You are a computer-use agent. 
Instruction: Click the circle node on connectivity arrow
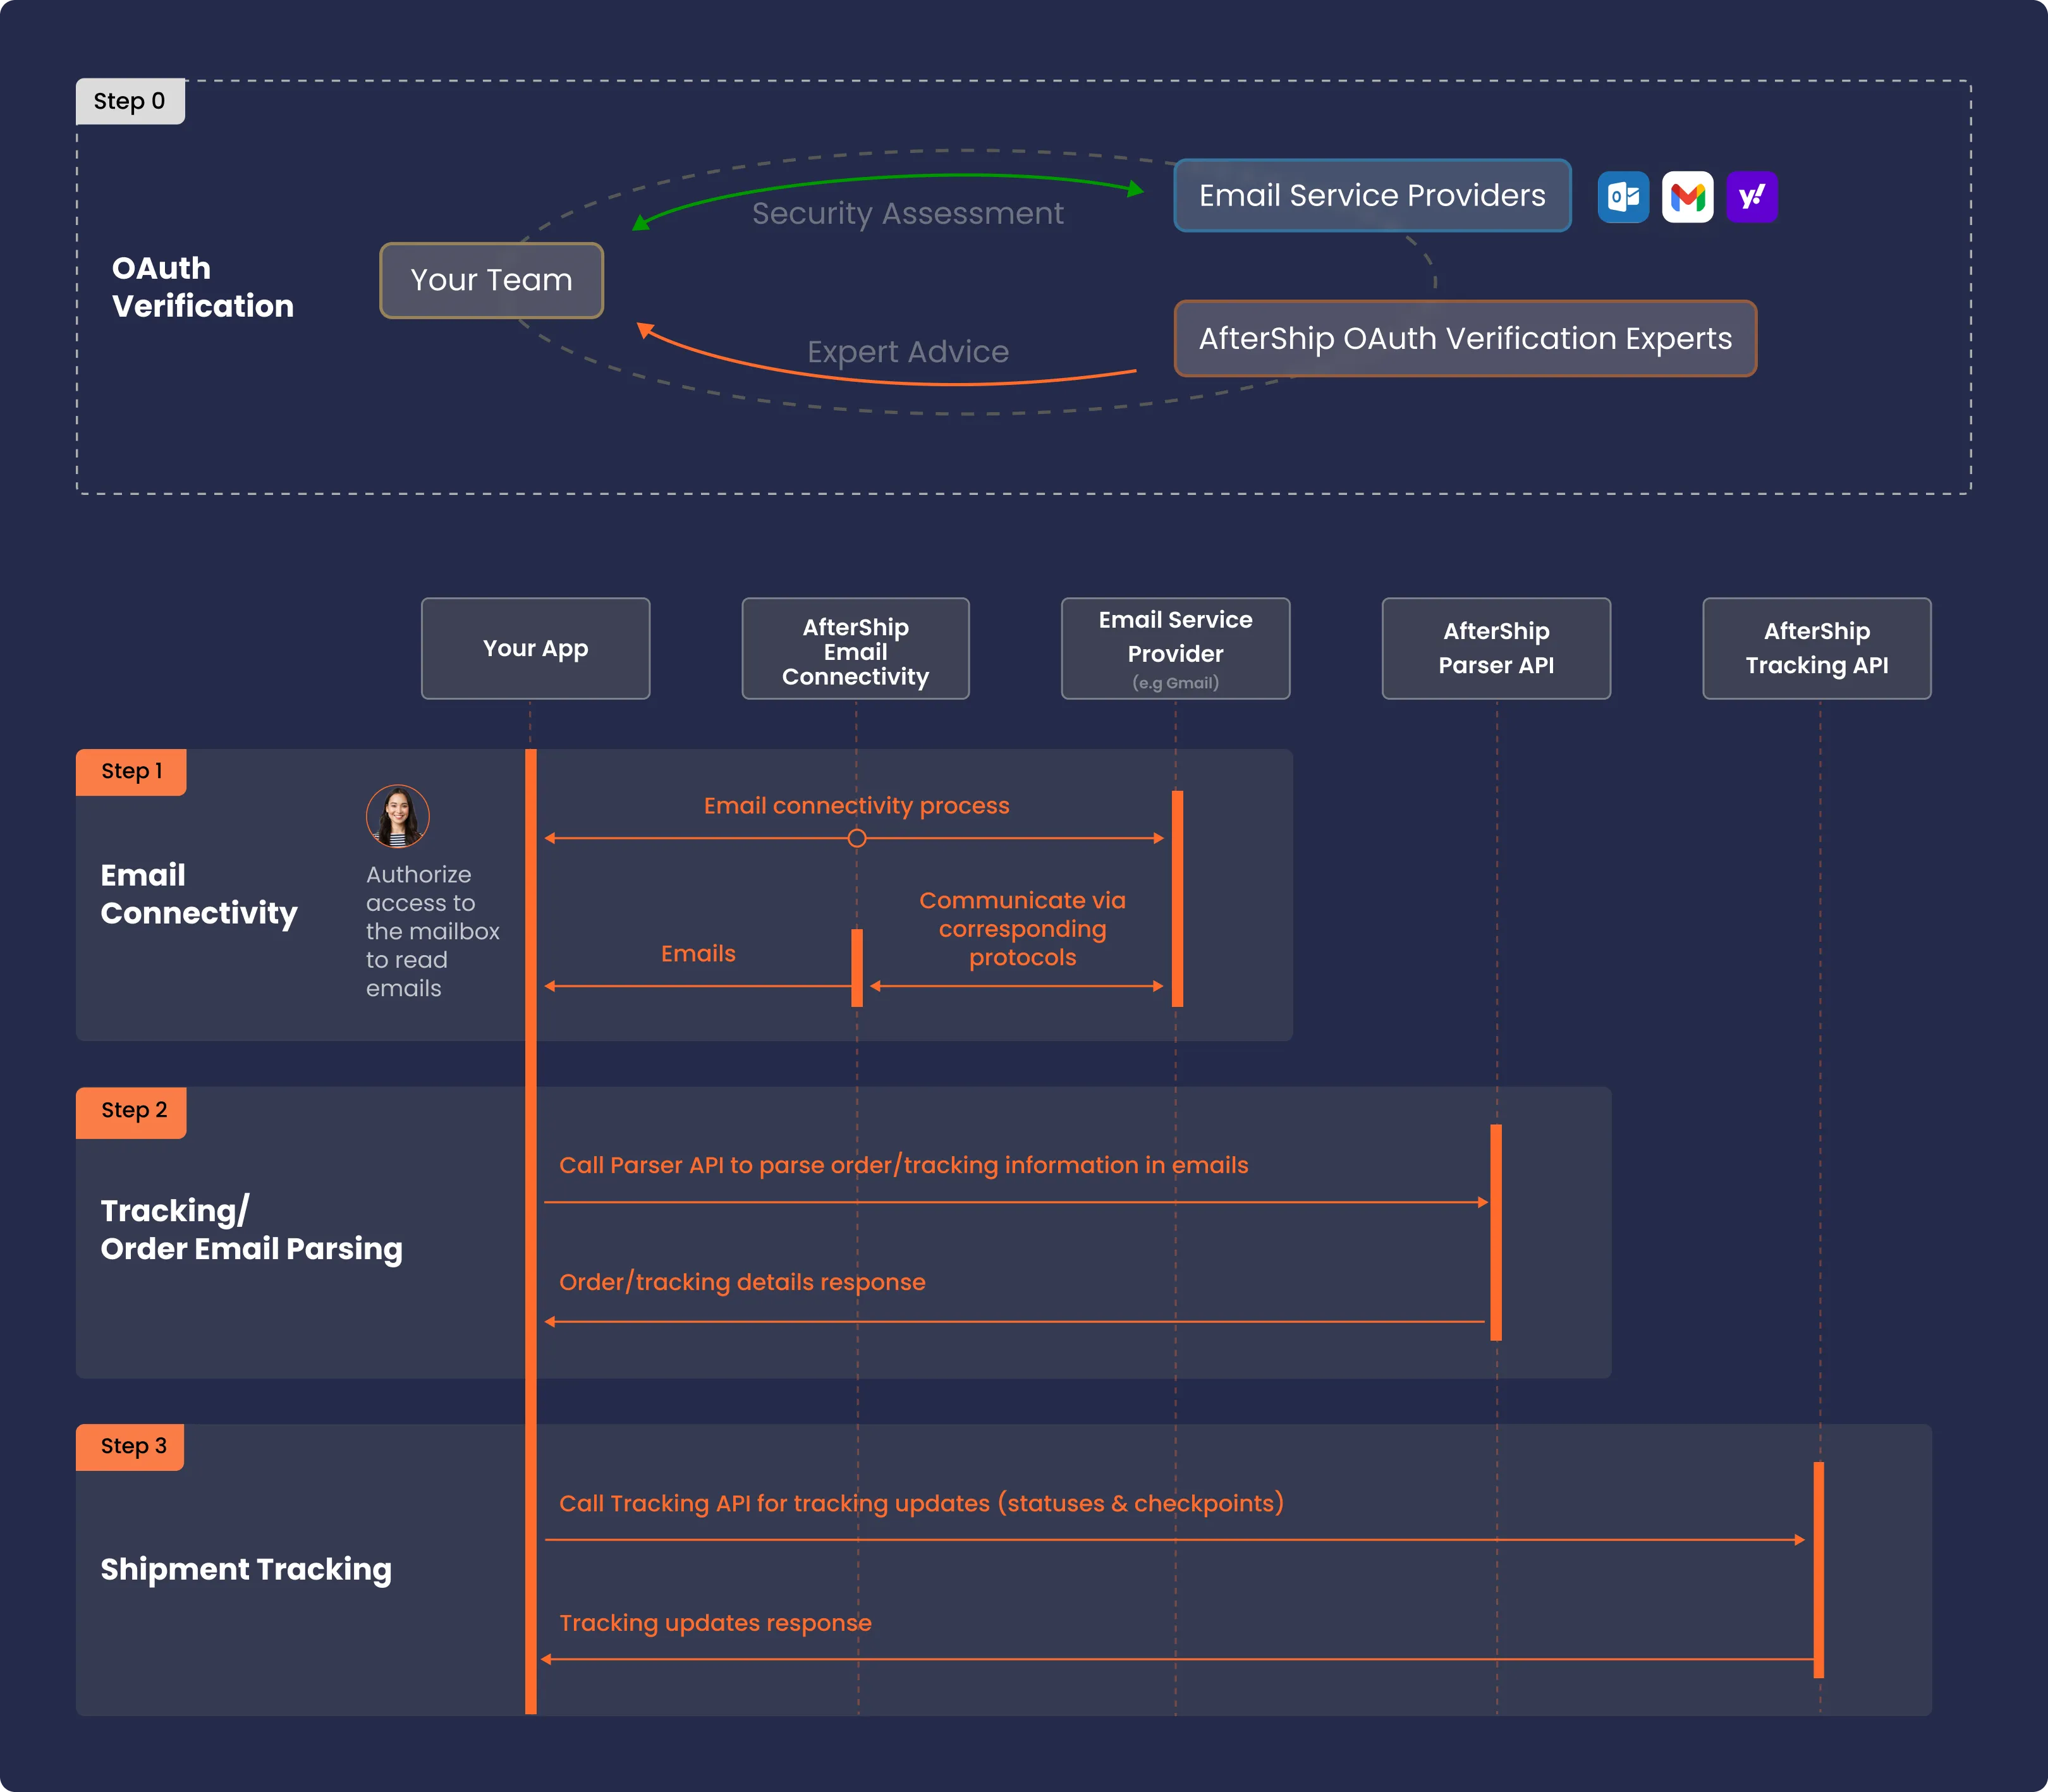point(857,838)
